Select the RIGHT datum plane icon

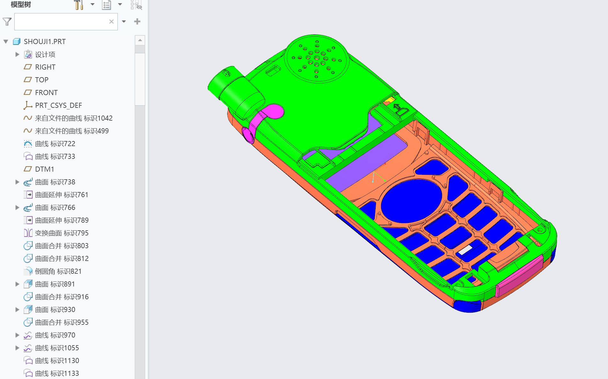pos(28,67)
